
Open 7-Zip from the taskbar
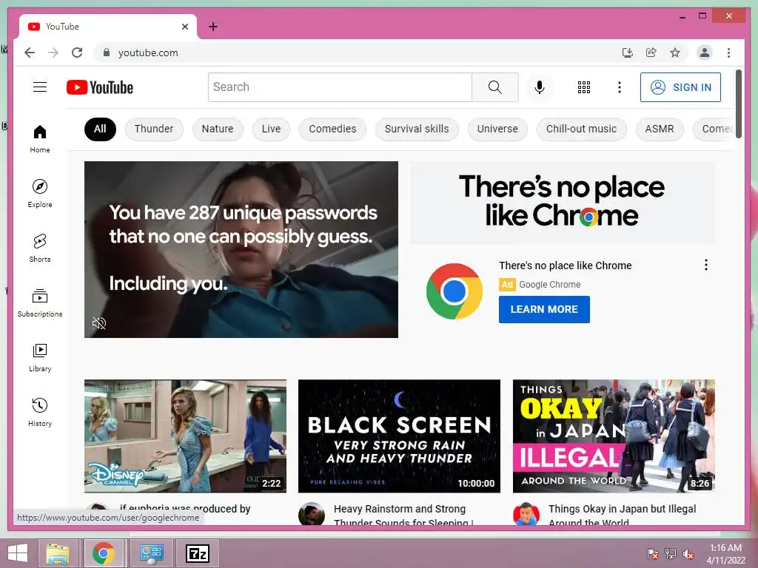(x=197, y=553)
